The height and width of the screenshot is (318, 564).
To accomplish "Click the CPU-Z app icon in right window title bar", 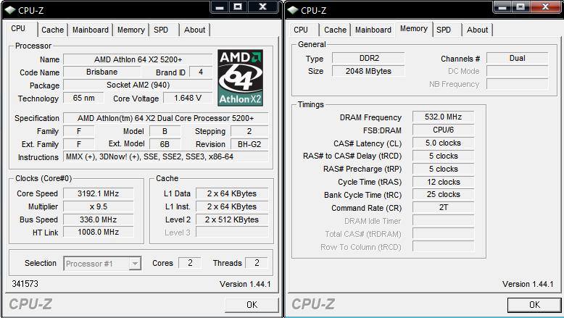I will [293, 10].
